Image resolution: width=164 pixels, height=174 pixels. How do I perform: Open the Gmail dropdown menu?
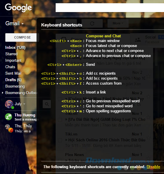[14, 24]
